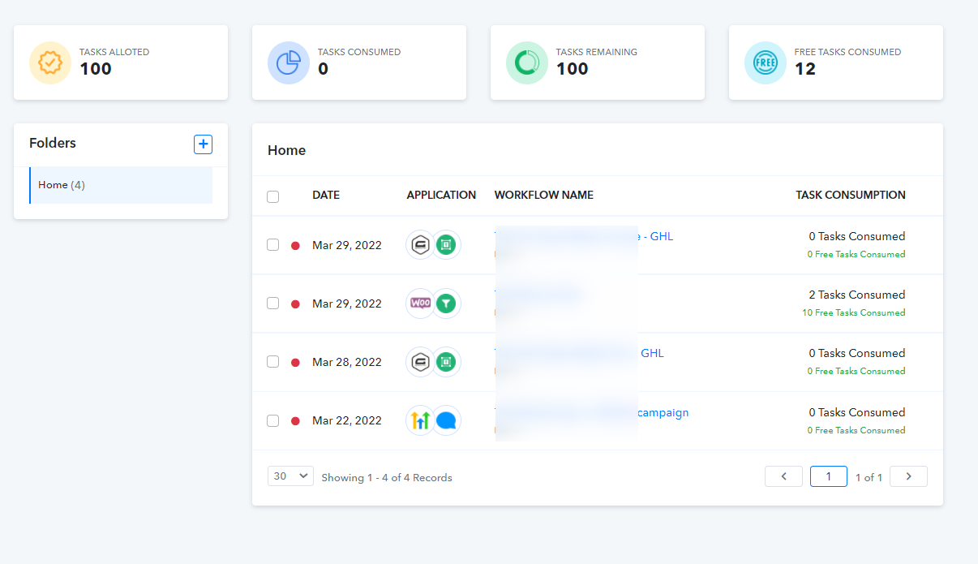
Task: Click '10 Free Tasks Consumed' text
Action: 854,312
